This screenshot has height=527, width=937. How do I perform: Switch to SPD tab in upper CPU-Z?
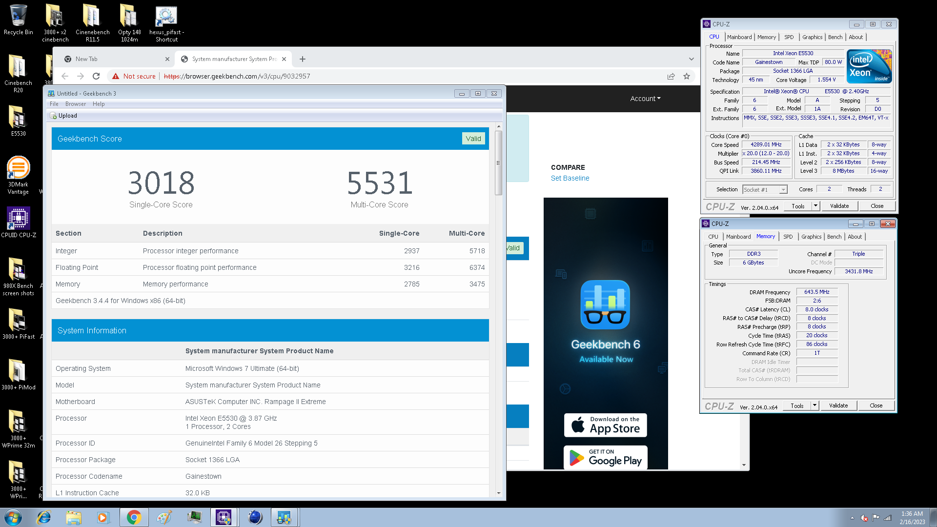pyautogui.click(x=789, y=37)
